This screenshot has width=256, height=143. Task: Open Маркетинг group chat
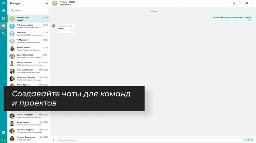pos(29,41)
